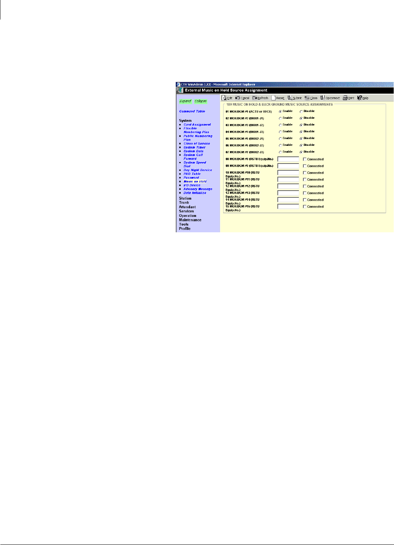The height and width of the screenshot is (545, 394).
Task: Click the green Expand button
Action: (185, 101)
